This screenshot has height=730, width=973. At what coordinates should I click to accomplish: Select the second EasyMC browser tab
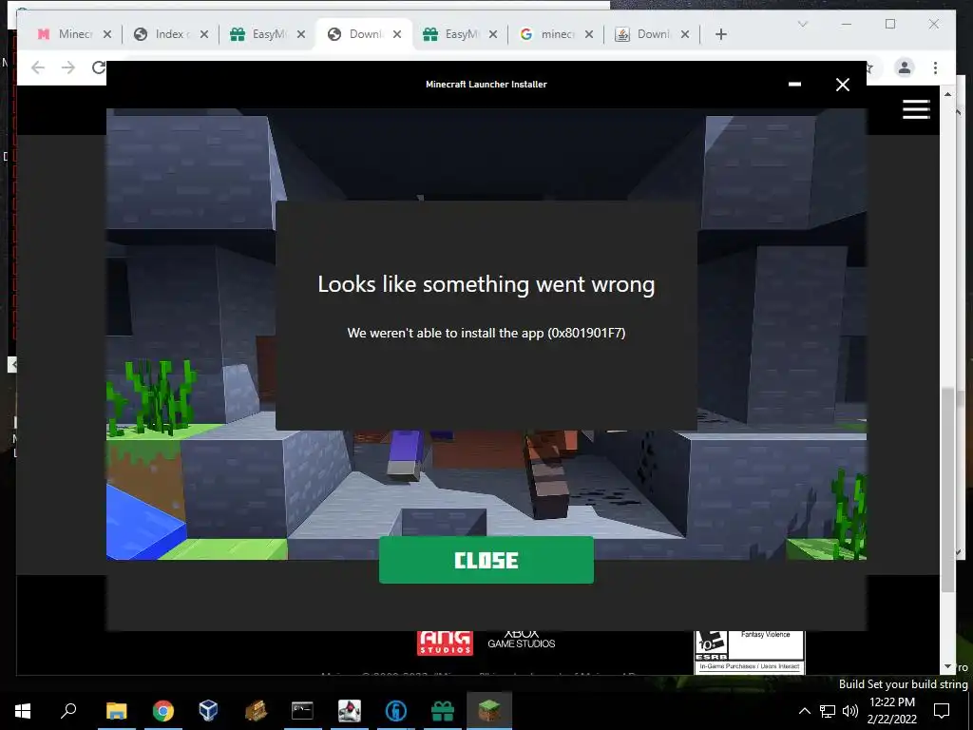point(451,34)
